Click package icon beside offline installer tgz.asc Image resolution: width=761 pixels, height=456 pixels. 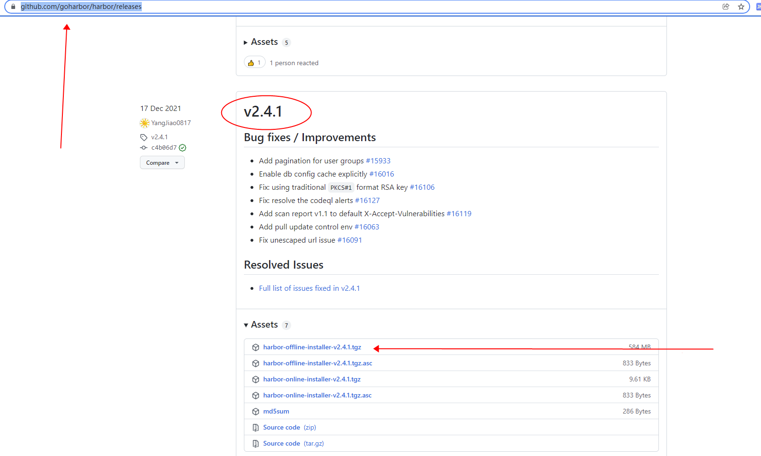tap(256, 363)
